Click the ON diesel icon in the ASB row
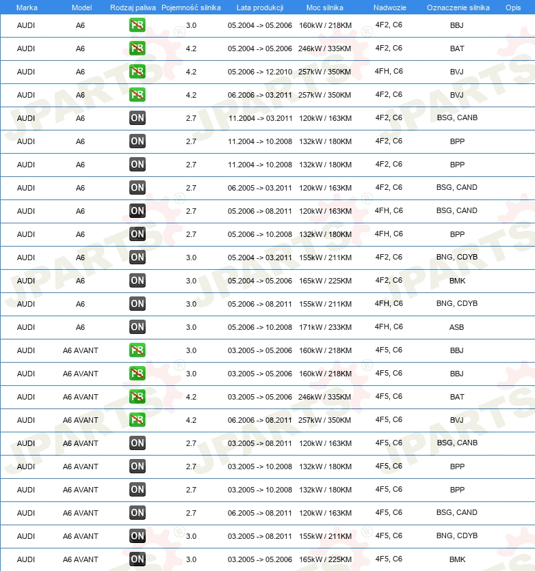This screenshot has width=535, height=571. 137,327
